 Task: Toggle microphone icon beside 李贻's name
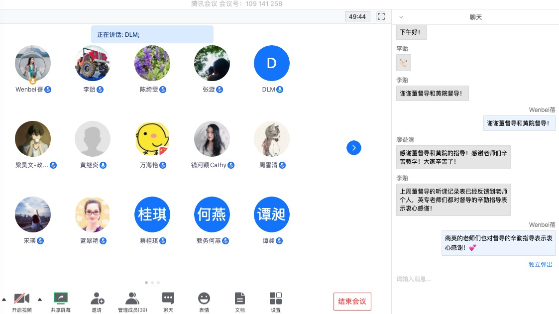pyautogui.click(x=100, y=90)
